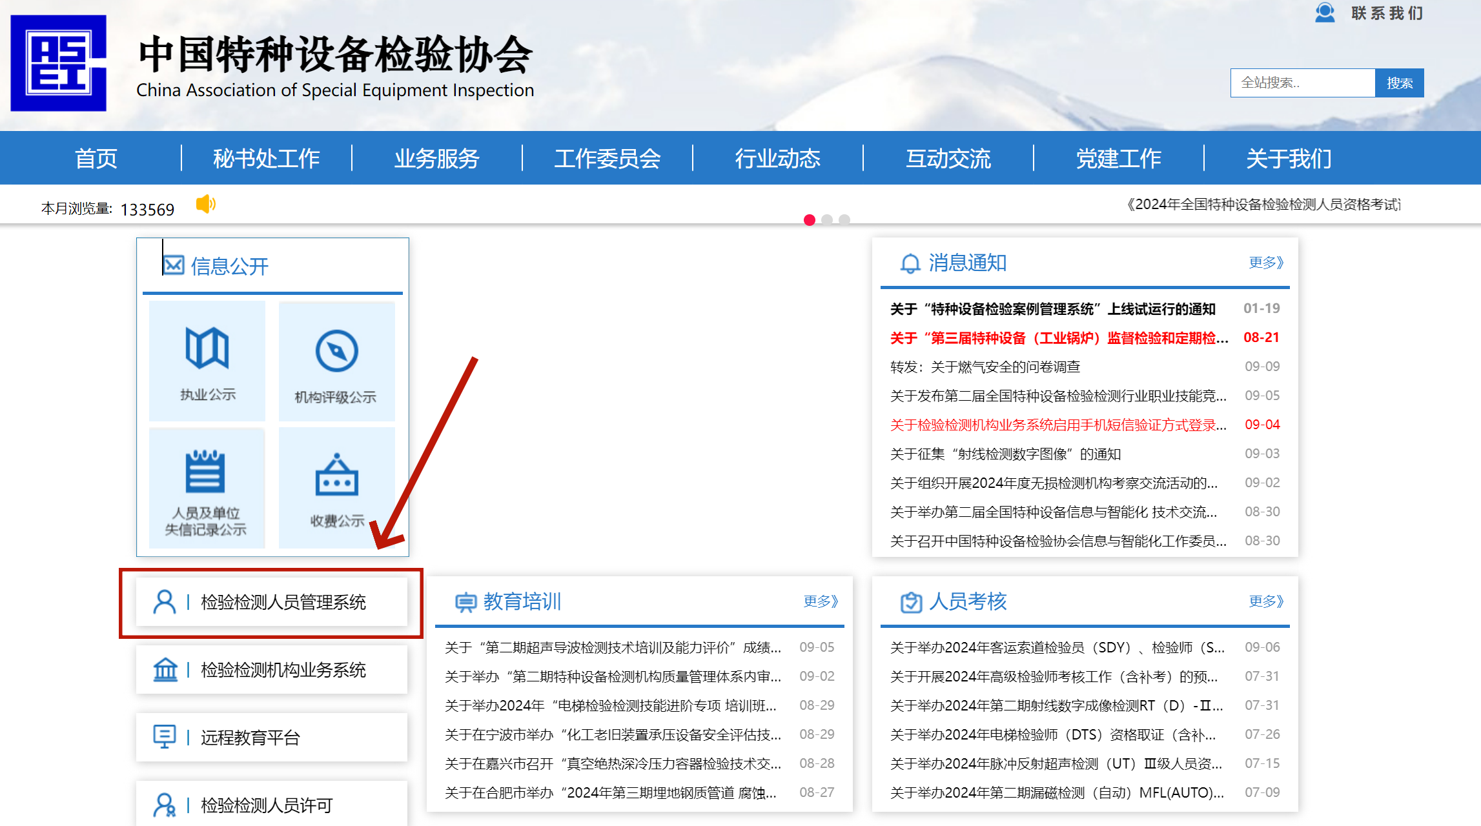This screenshot has height=826, width=1481.
Task: Open 检验检测人员管理系统 button
Action: [272, 601]
